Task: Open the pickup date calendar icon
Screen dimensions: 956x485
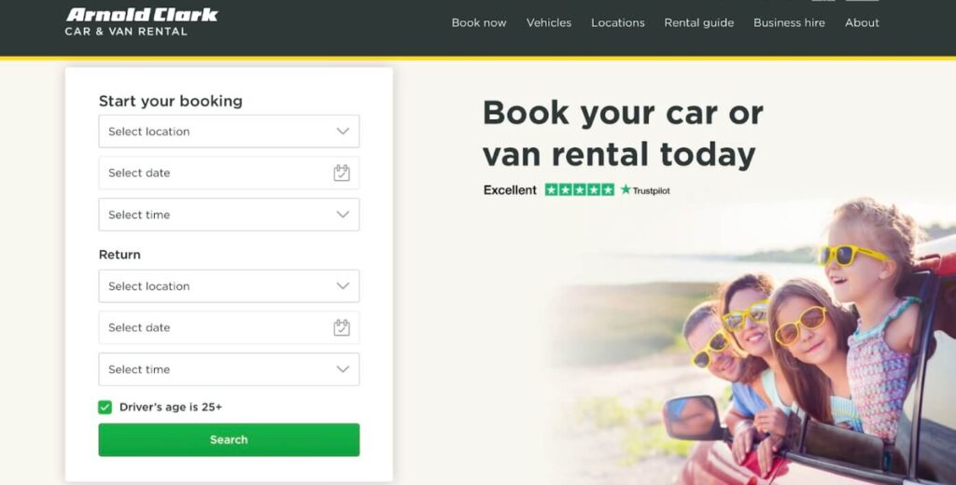Action: (x=342, y=173)
